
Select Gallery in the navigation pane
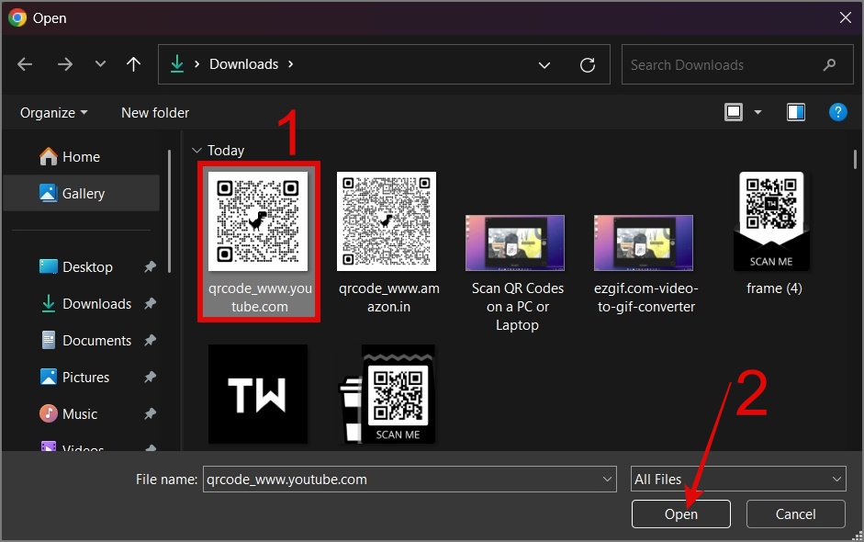(83, 194)
